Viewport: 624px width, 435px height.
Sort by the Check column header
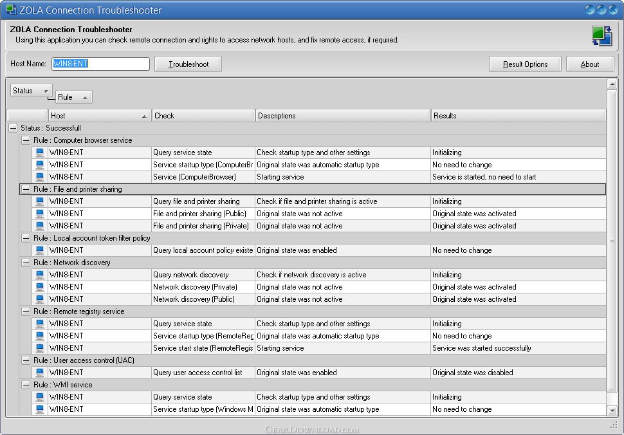203,116
